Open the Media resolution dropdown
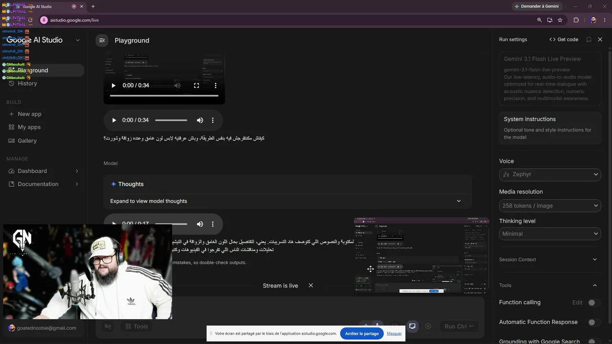The width and height of the screenshot is (612, 344). coord(550,205)
